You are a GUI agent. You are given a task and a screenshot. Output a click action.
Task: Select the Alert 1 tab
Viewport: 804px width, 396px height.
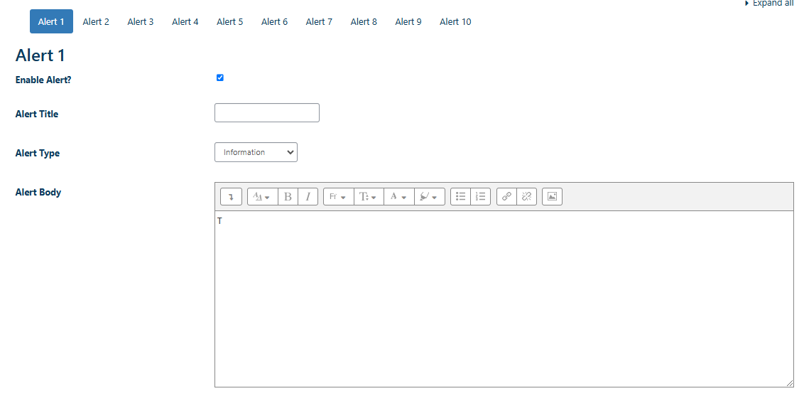point(51,21)
